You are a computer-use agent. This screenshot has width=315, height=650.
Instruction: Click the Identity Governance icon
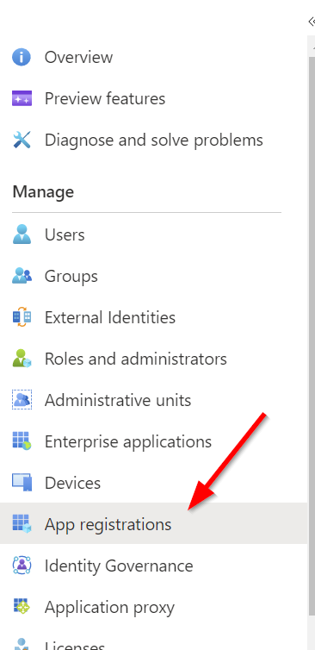pos(22,566)
